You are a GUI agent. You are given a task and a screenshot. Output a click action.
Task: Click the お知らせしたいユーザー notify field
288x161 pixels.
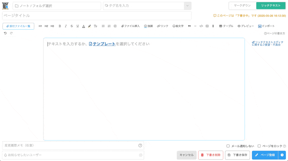(73, 155)
